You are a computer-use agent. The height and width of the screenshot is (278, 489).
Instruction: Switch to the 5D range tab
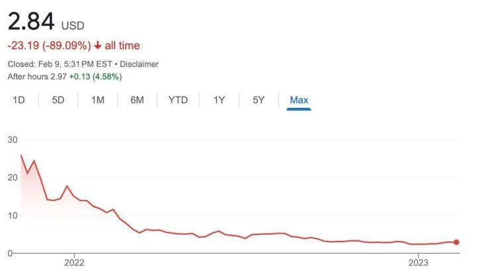(x=58, y=100)
